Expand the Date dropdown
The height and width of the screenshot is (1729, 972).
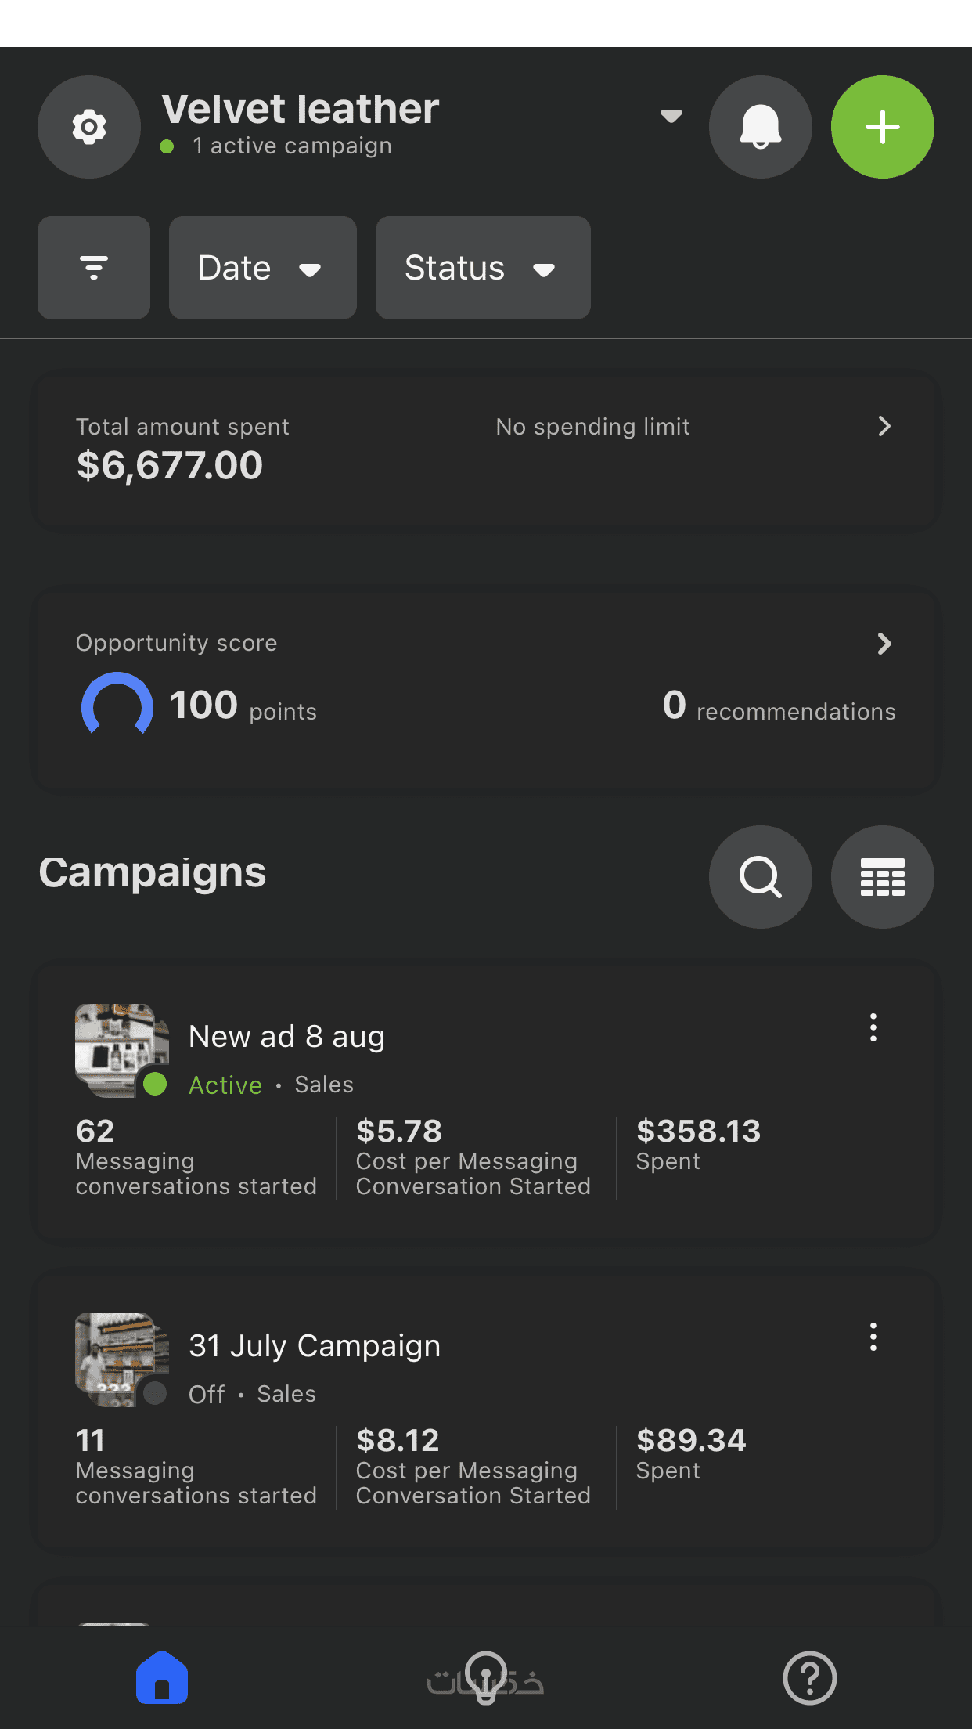click(x=262, y=268)
